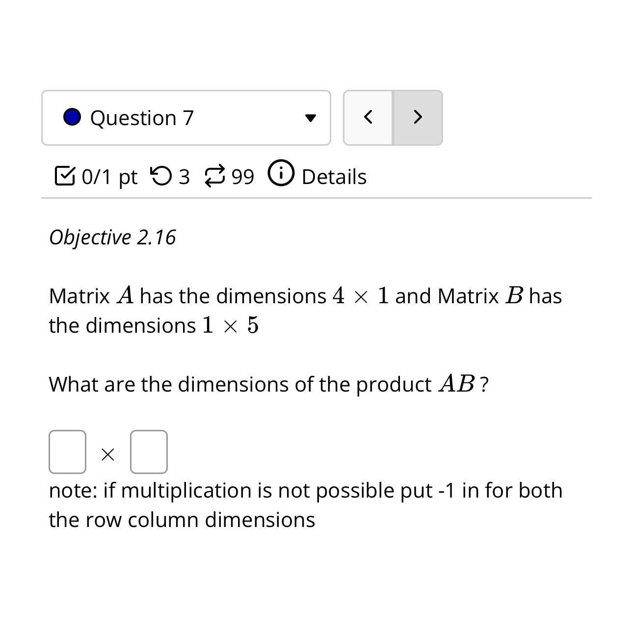This screenshot has width=633, height=633.
Task: Select Question 7 from the question selector
Action: pyautogui.click(x=142, y=118)
